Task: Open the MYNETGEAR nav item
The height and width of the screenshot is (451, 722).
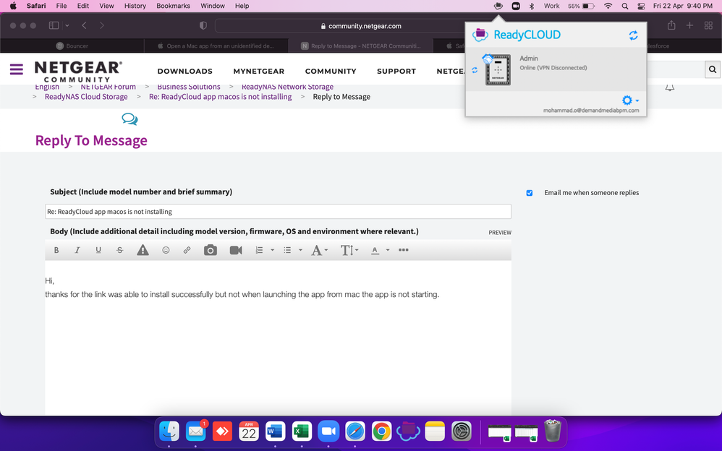Action: pos(259,72)
